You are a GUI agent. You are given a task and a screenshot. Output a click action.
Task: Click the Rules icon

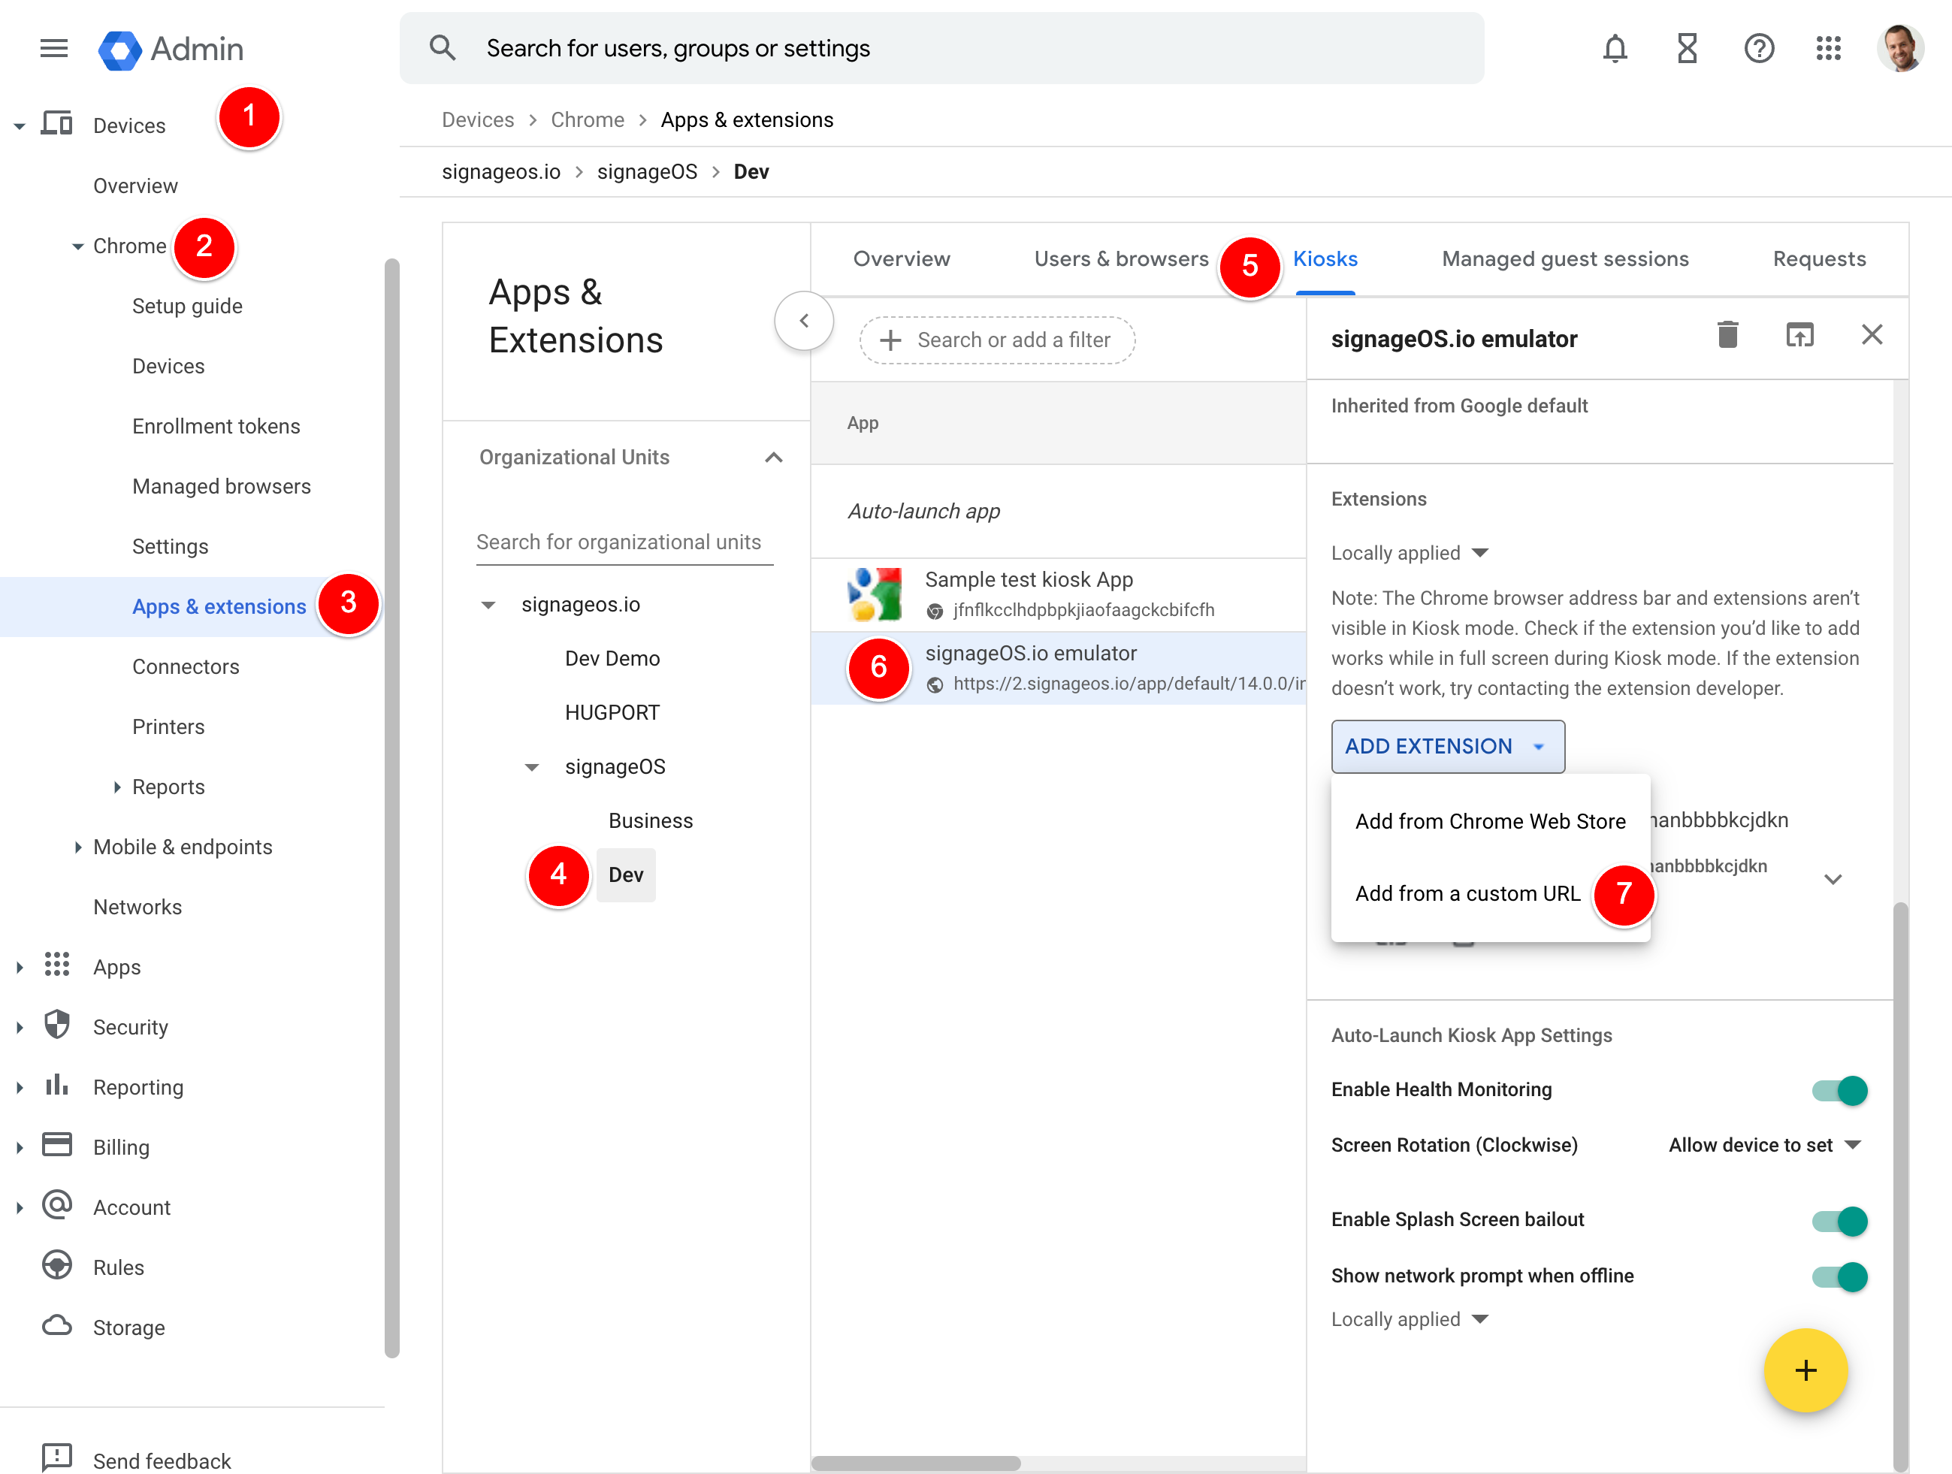[x=57, y=1266]
